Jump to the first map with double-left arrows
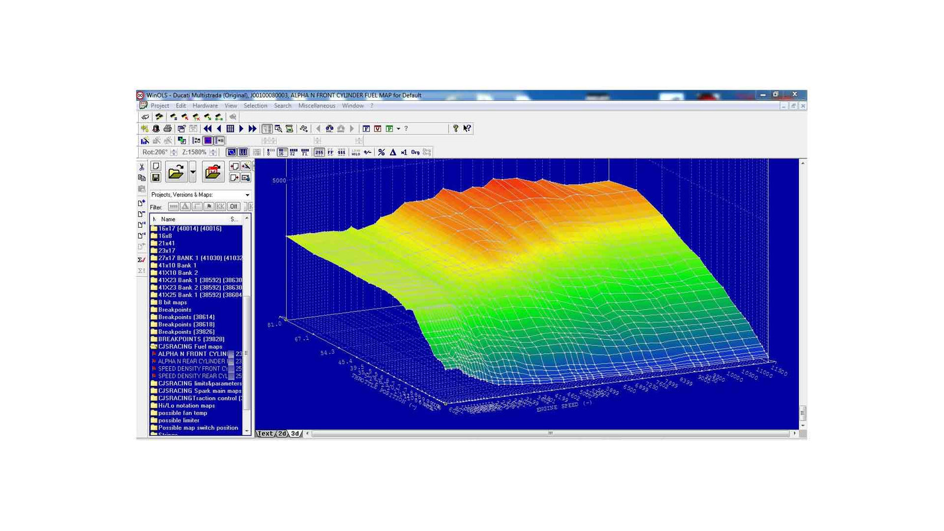The height and width of the screenshot is (531, 944). [x=208, y=129]
